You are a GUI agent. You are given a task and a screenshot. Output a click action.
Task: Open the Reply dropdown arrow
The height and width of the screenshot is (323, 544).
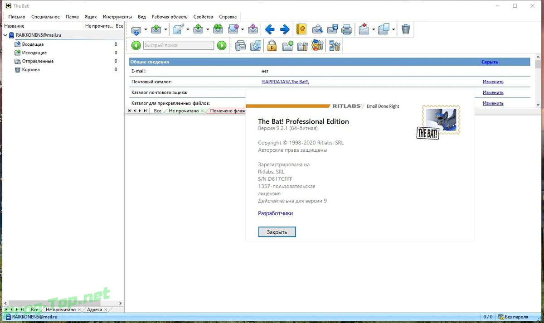tap(208, 30)
